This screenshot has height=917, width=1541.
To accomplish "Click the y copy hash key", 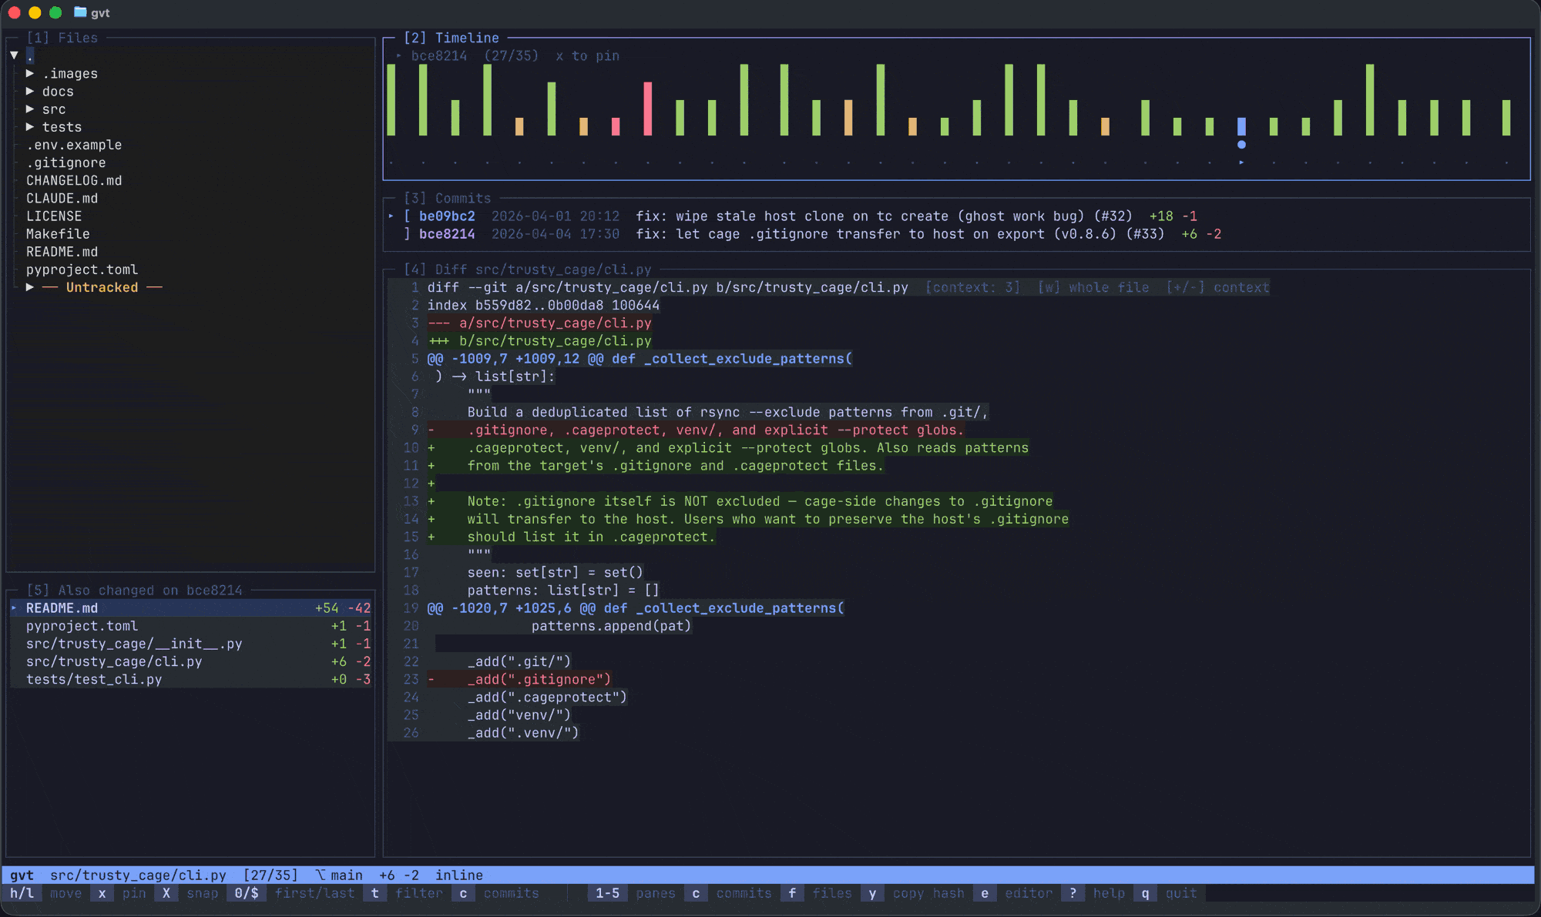I will tap(872, 893).
